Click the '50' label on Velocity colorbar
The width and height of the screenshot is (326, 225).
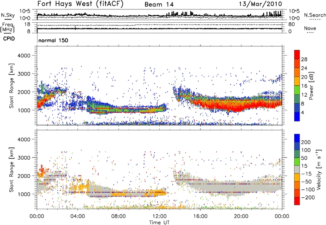point(304,158)
